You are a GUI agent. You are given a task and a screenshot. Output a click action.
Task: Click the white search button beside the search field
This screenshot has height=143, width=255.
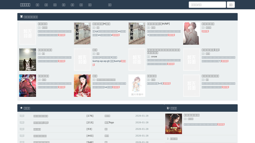coord(231,5)
